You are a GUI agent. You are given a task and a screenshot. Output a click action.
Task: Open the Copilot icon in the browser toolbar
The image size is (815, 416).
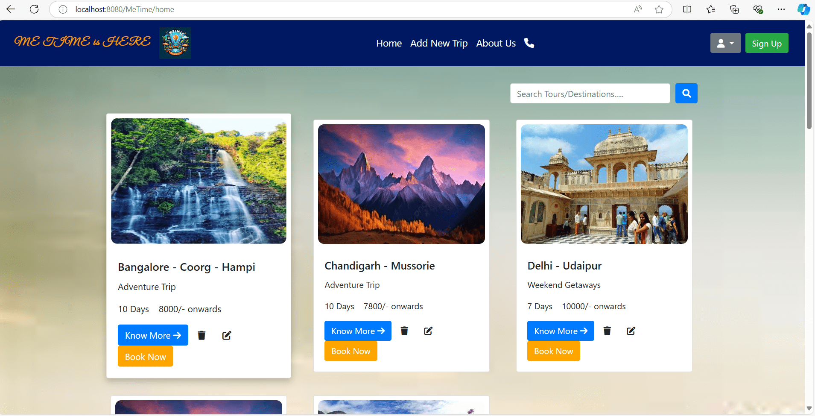[x=803, y=9]
